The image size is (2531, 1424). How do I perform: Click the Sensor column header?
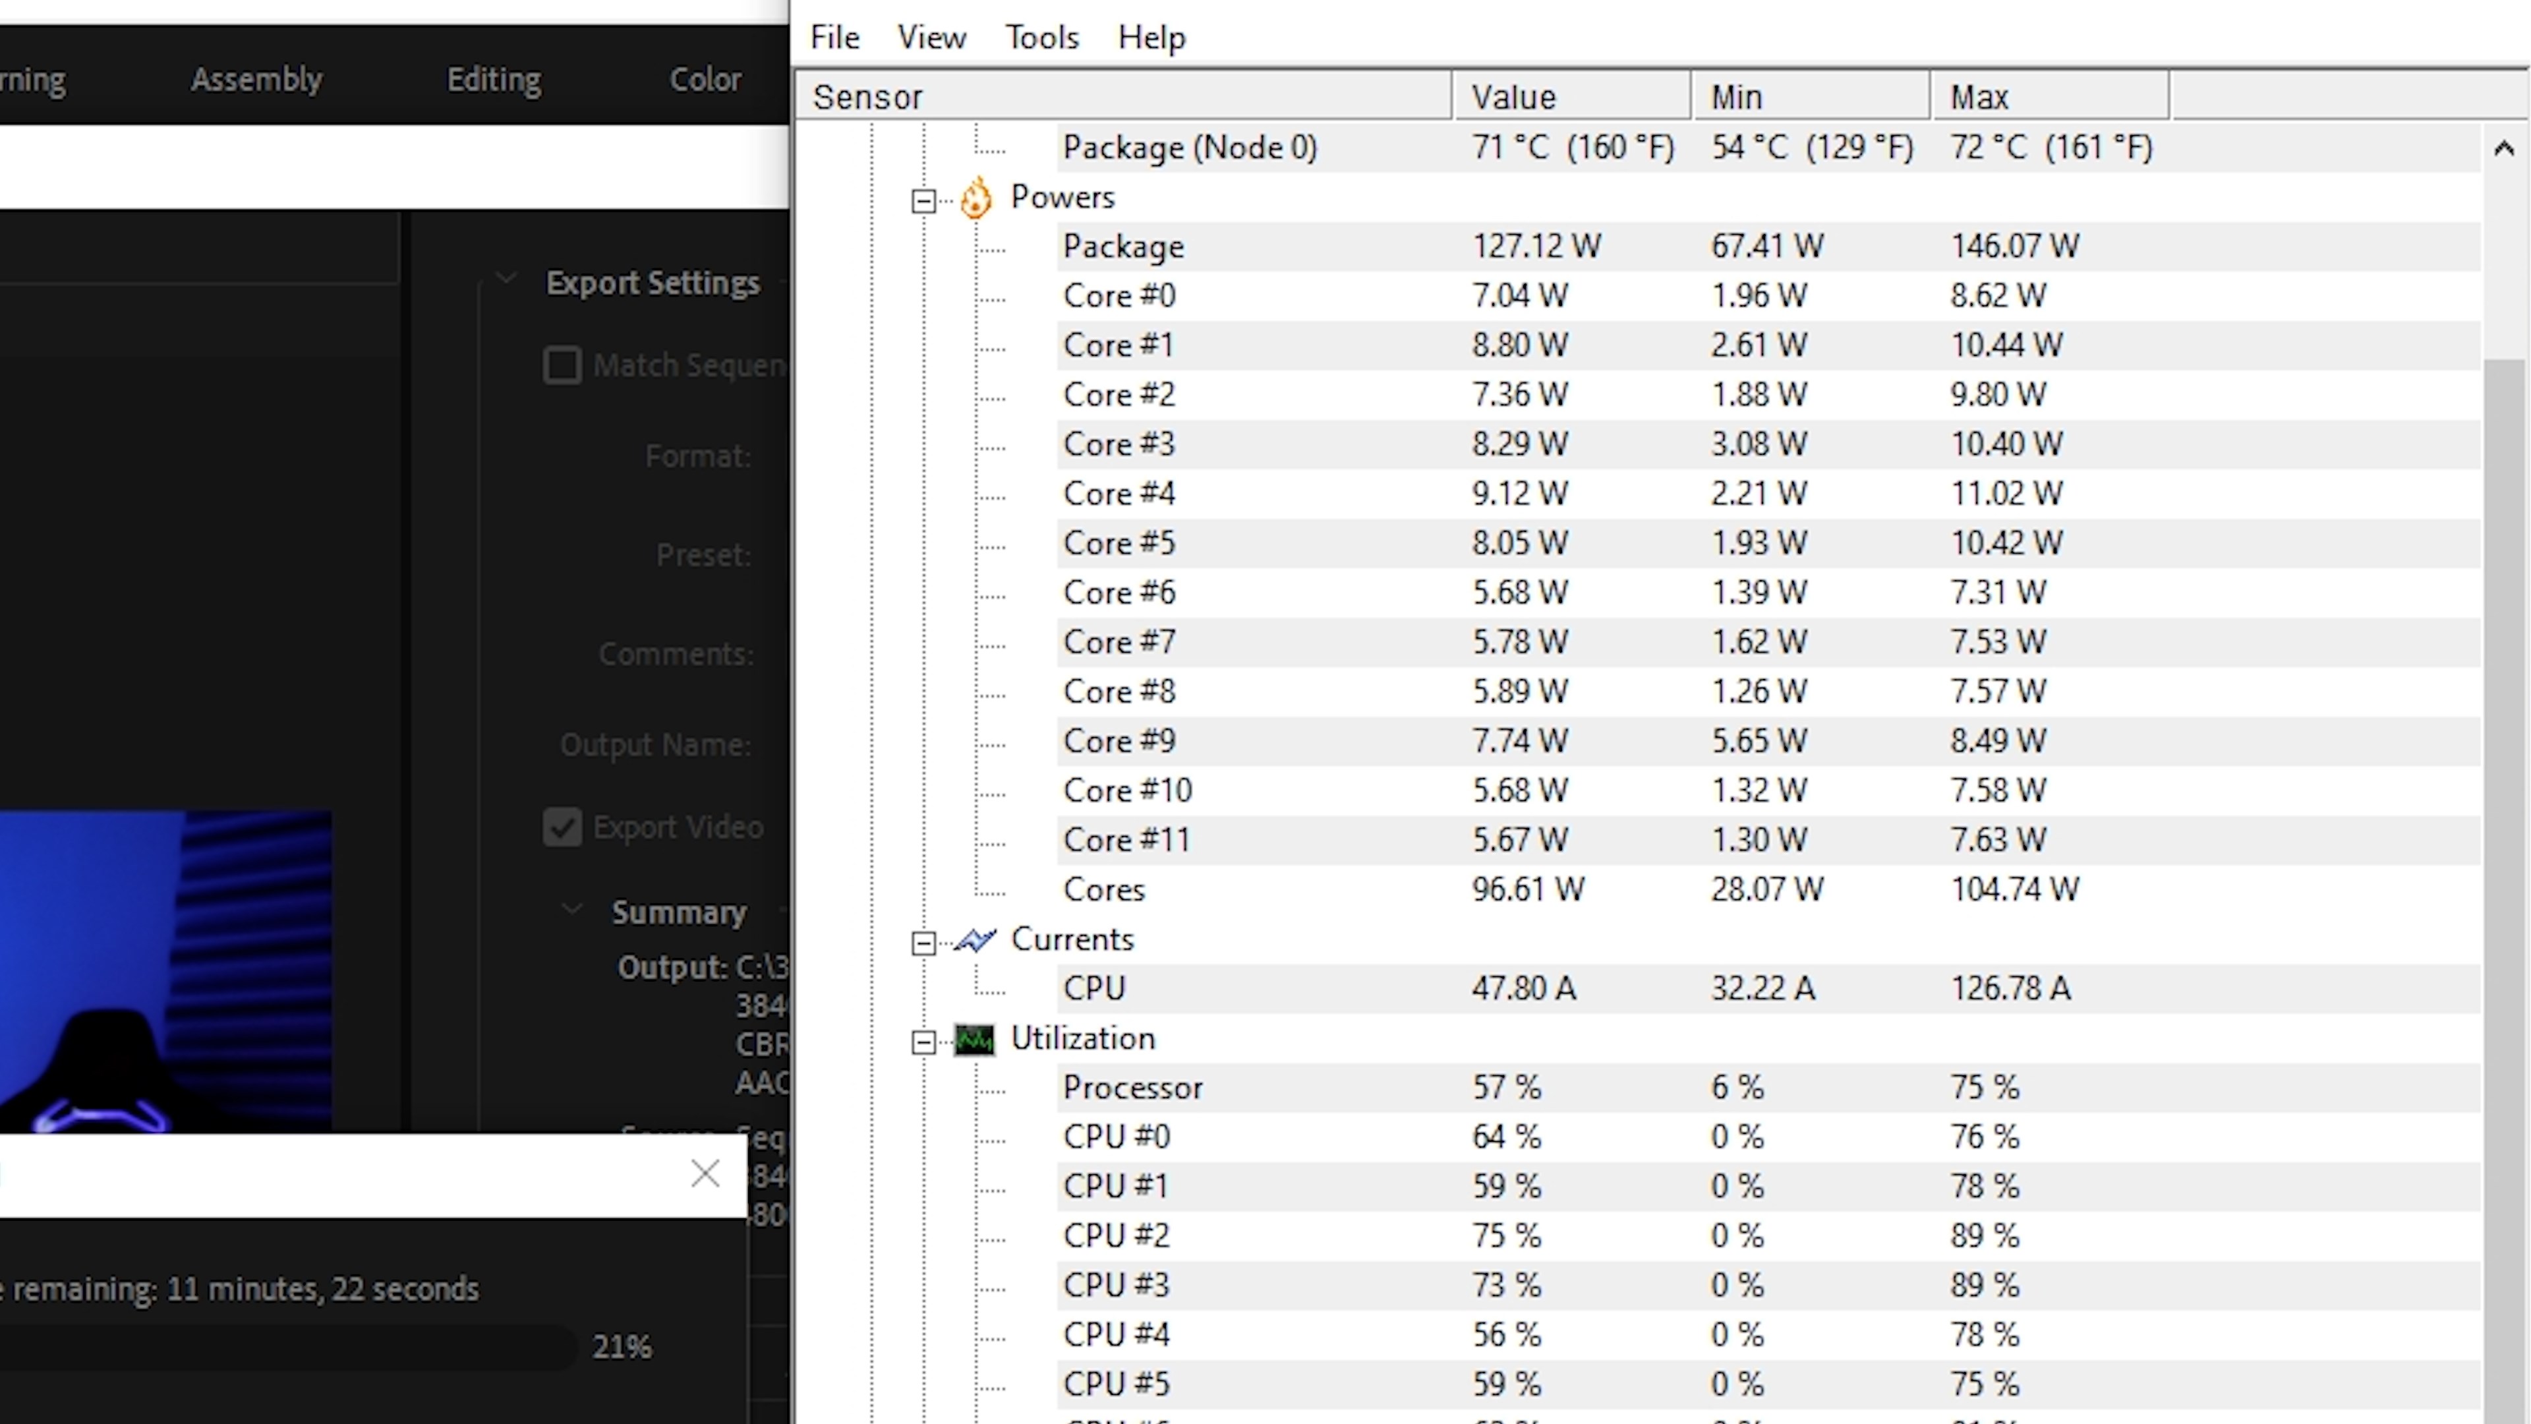[1123, 96]
